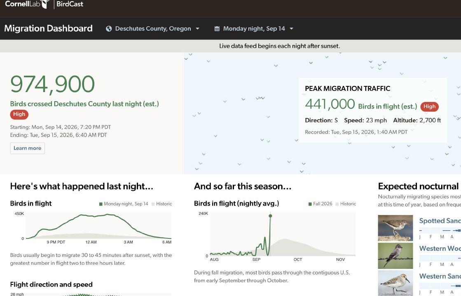Expand the date selector caret arrow
The height and width of the screenshot is (296, 461).
291,29
